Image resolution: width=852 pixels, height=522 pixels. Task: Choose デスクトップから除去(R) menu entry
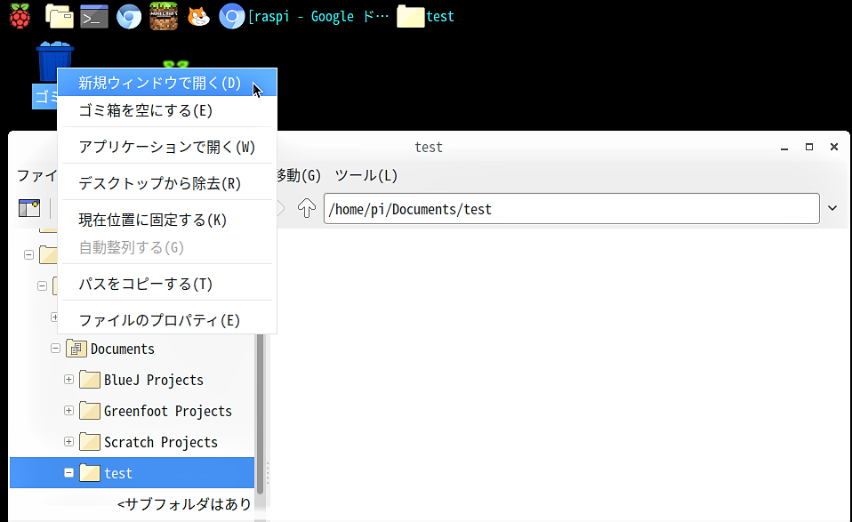pyautogui.click(x=167, y=183)
